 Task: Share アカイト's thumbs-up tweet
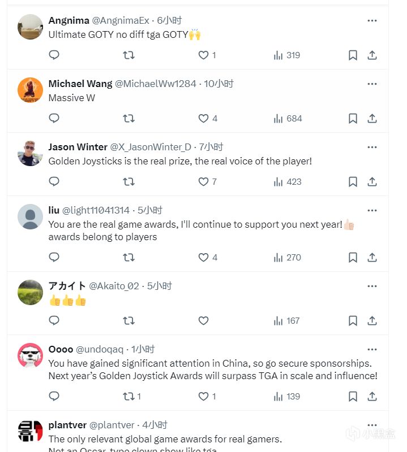pos(372,321)
